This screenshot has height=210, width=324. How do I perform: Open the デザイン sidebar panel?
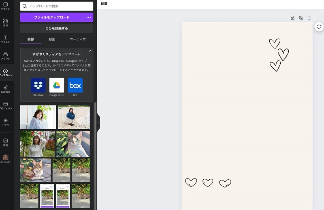(6, 6)
